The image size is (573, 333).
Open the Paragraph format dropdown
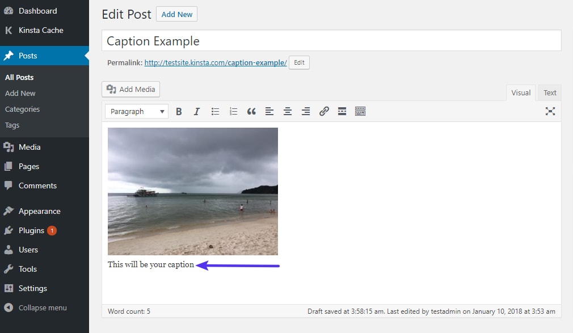137,112
